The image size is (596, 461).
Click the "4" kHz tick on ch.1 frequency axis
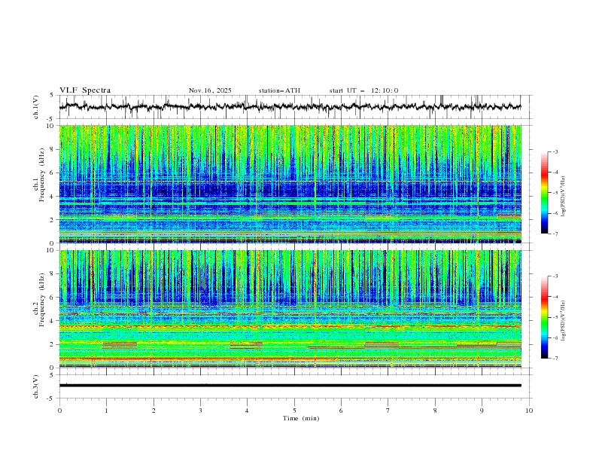click(x=53, y=197)
